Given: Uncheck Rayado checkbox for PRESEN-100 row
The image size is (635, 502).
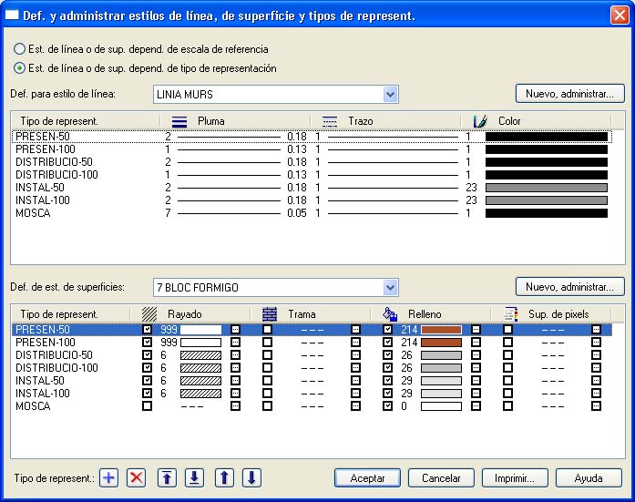Looking at the screenshot, I should [147, 343].
